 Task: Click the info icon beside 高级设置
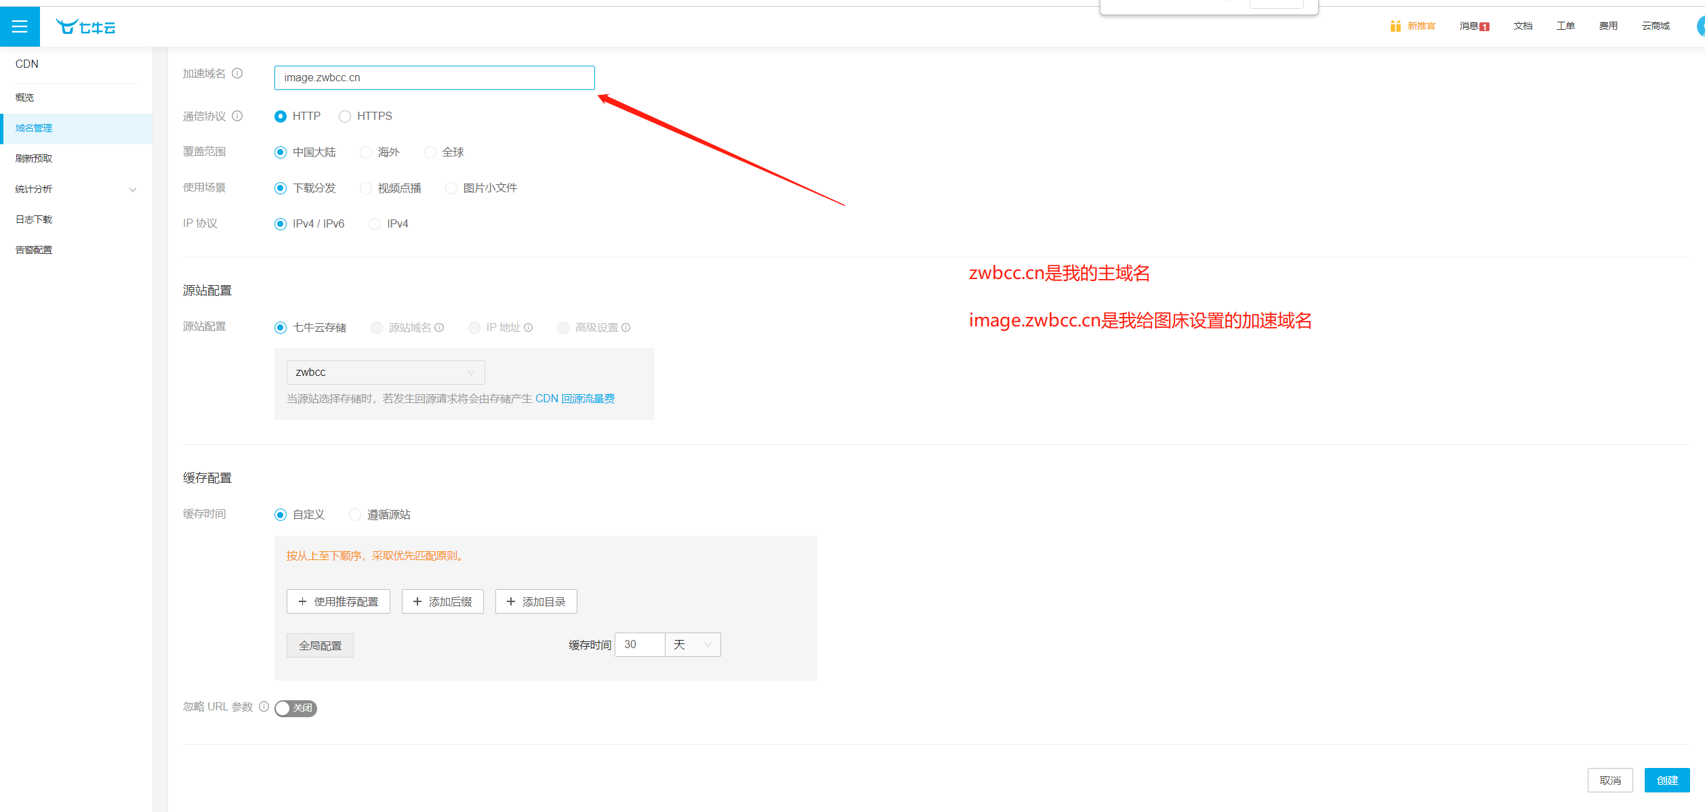click(625, 328)
